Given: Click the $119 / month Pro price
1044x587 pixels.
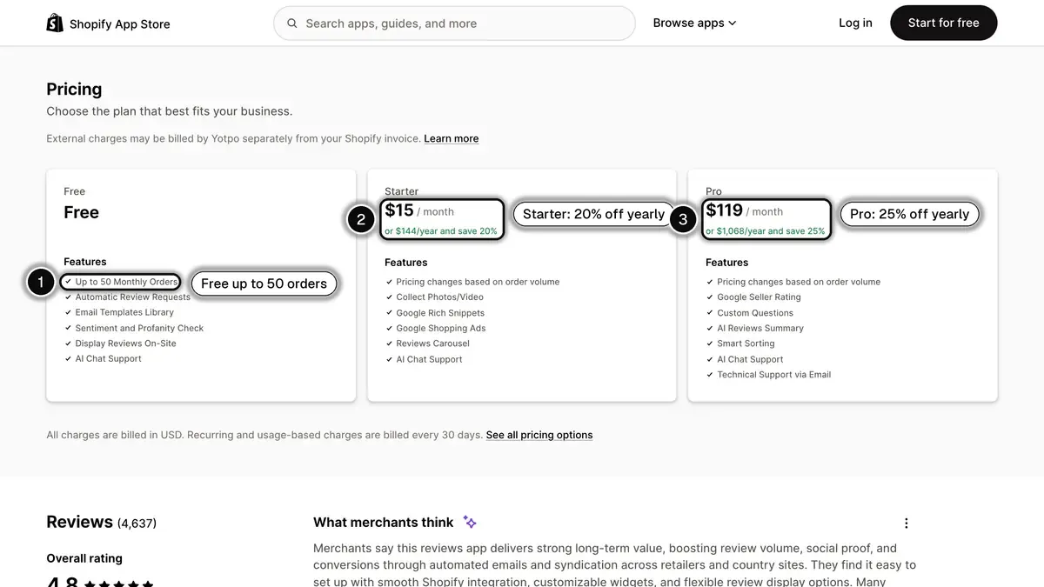Looking at the screenshot, I should 744,210.
